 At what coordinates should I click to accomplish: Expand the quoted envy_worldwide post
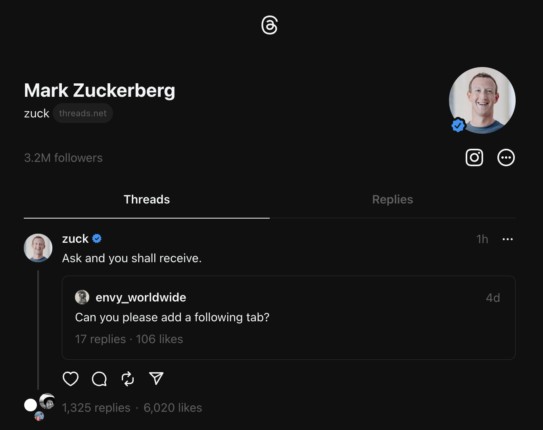pos(288,317)
